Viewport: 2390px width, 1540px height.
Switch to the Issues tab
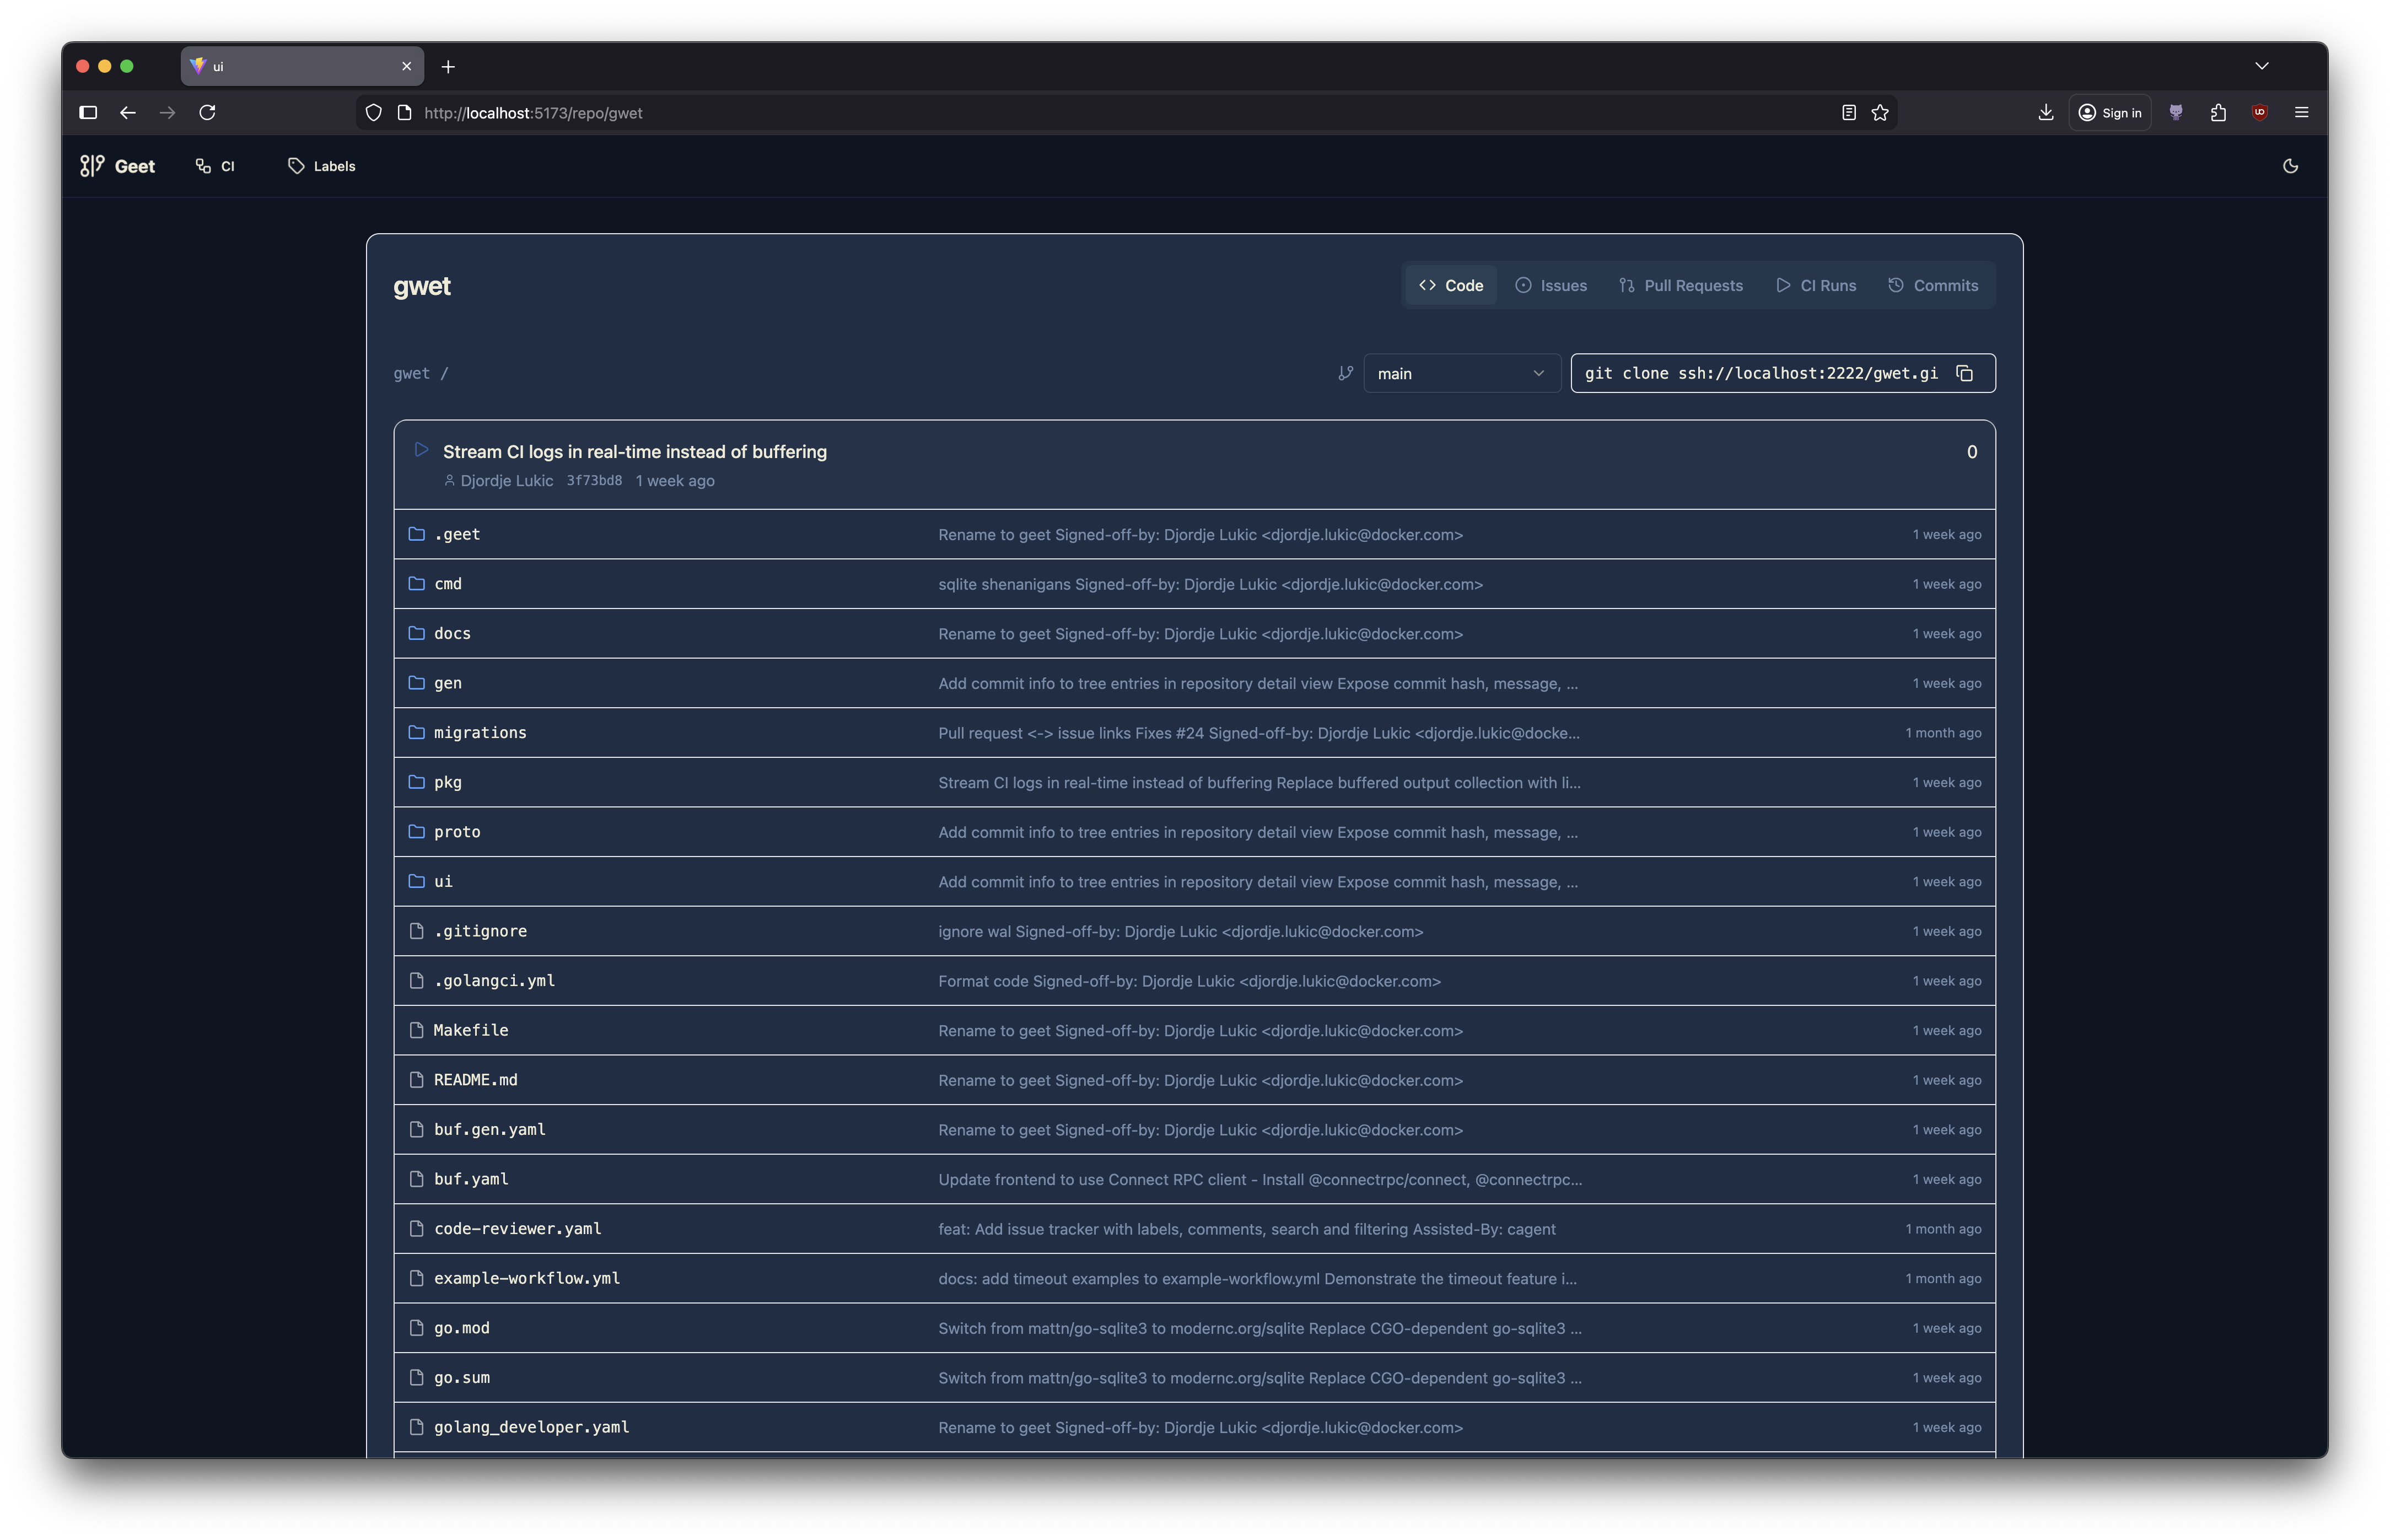point(1551,286)
